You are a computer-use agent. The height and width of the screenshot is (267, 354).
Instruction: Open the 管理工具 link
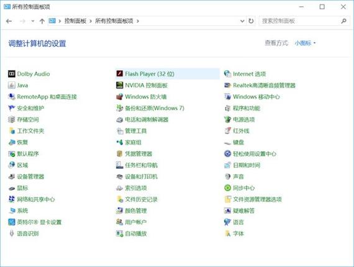[136, 131]
